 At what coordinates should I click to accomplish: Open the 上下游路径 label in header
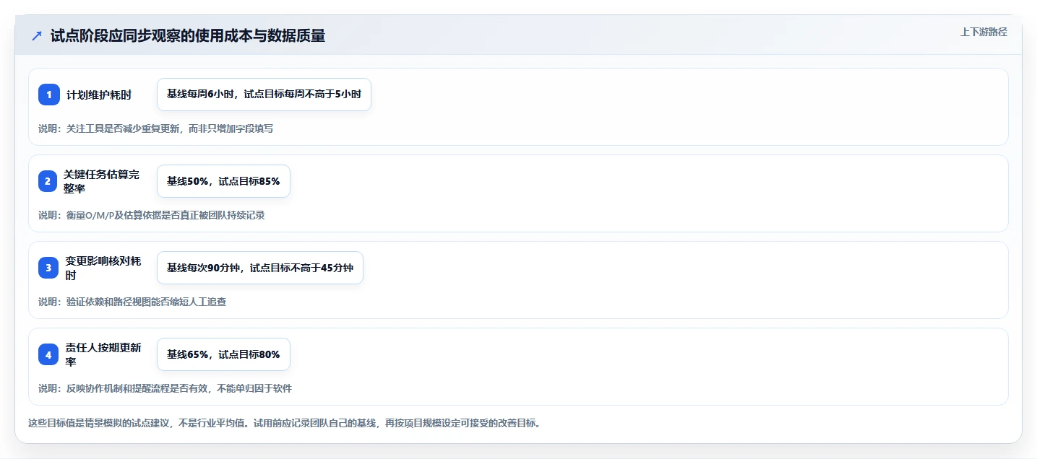pyautogui.click(x=984, y=32)
